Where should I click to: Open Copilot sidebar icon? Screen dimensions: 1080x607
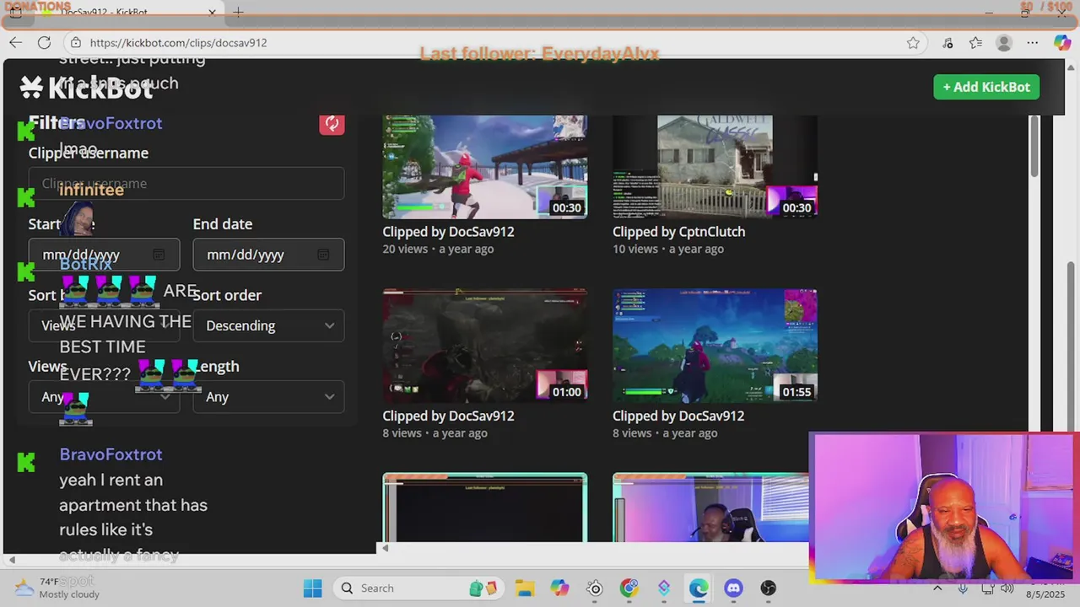pos(1062,42)
